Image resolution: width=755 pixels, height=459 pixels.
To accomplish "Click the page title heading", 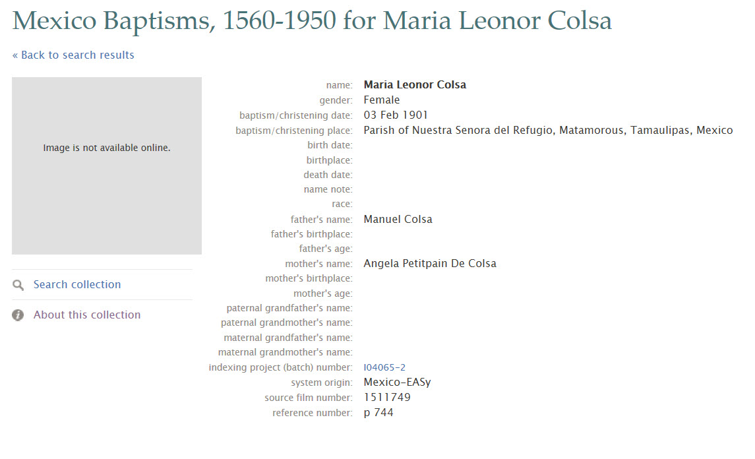I will [x=312, y=20].
